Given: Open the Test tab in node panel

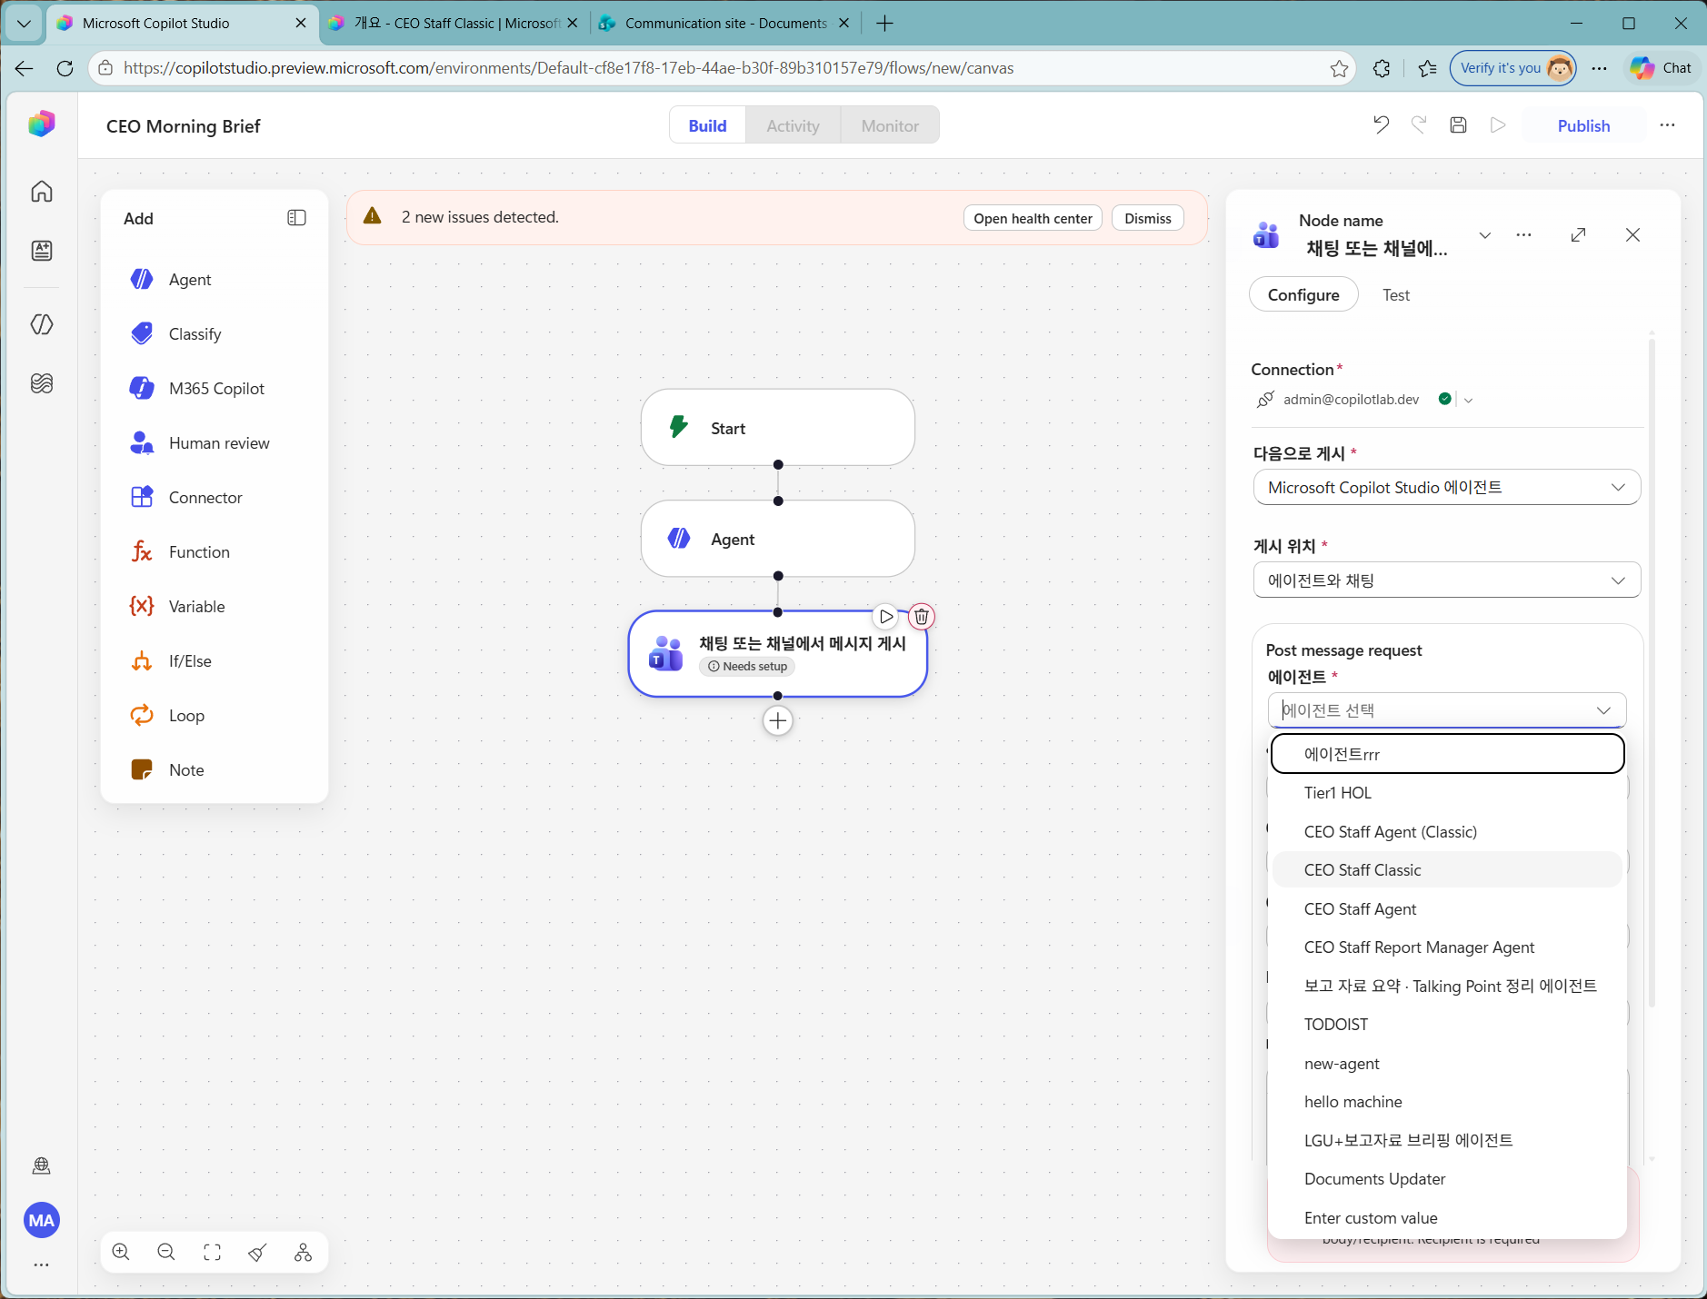Looking at the screenshot, I should (1396, 295).
